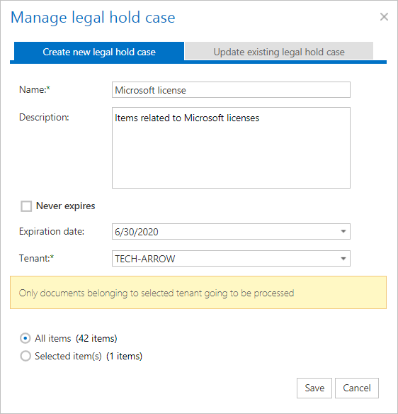398x414 pixels.
Task: Save the legal hold case
Action: point(314,388)
